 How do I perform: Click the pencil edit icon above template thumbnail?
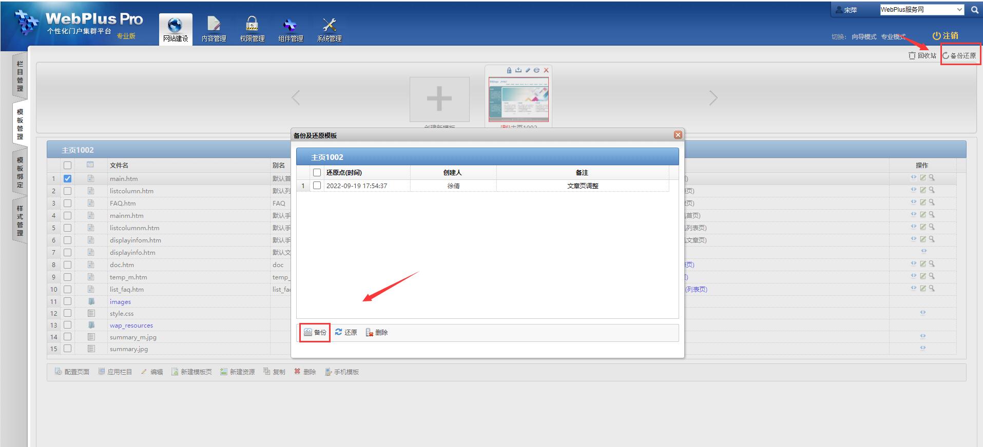click(x=528, y=70)
